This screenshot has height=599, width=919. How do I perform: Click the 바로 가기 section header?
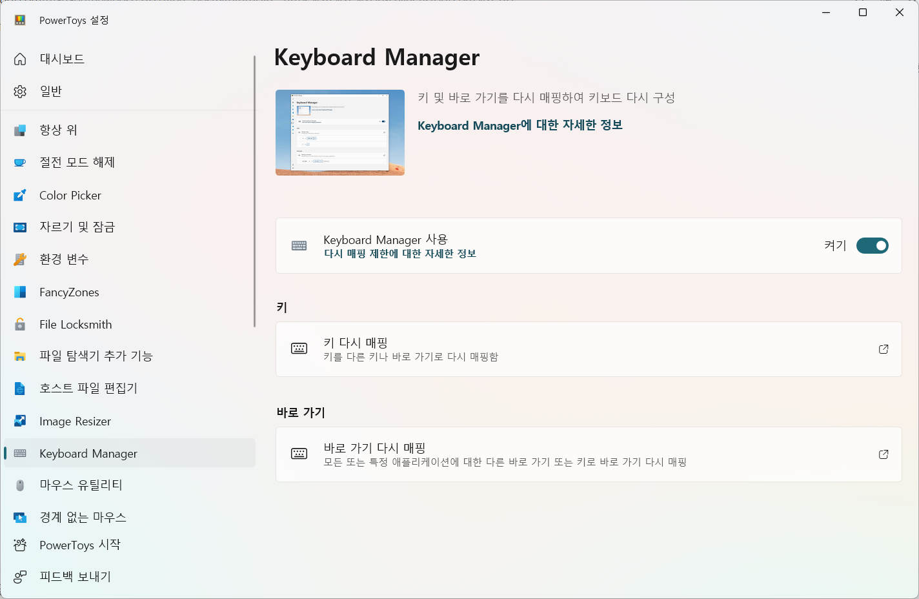pos(301,412)
